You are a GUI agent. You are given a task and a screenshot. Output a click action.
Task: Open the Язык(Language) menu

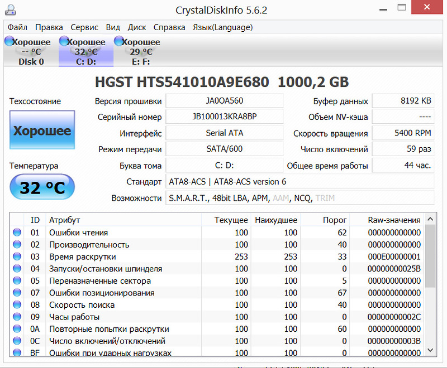222,27
